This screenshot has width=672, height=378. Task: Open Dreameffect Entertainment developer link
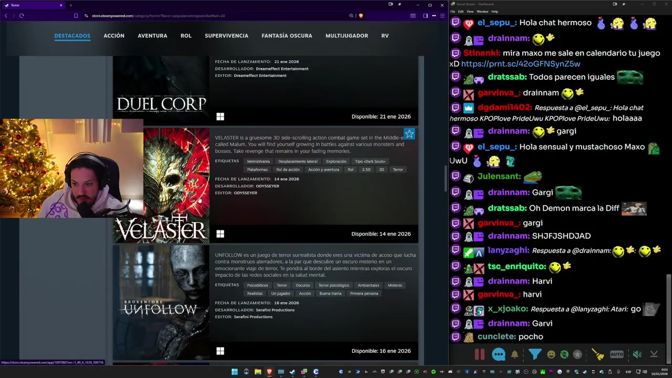tap(282, 69)
